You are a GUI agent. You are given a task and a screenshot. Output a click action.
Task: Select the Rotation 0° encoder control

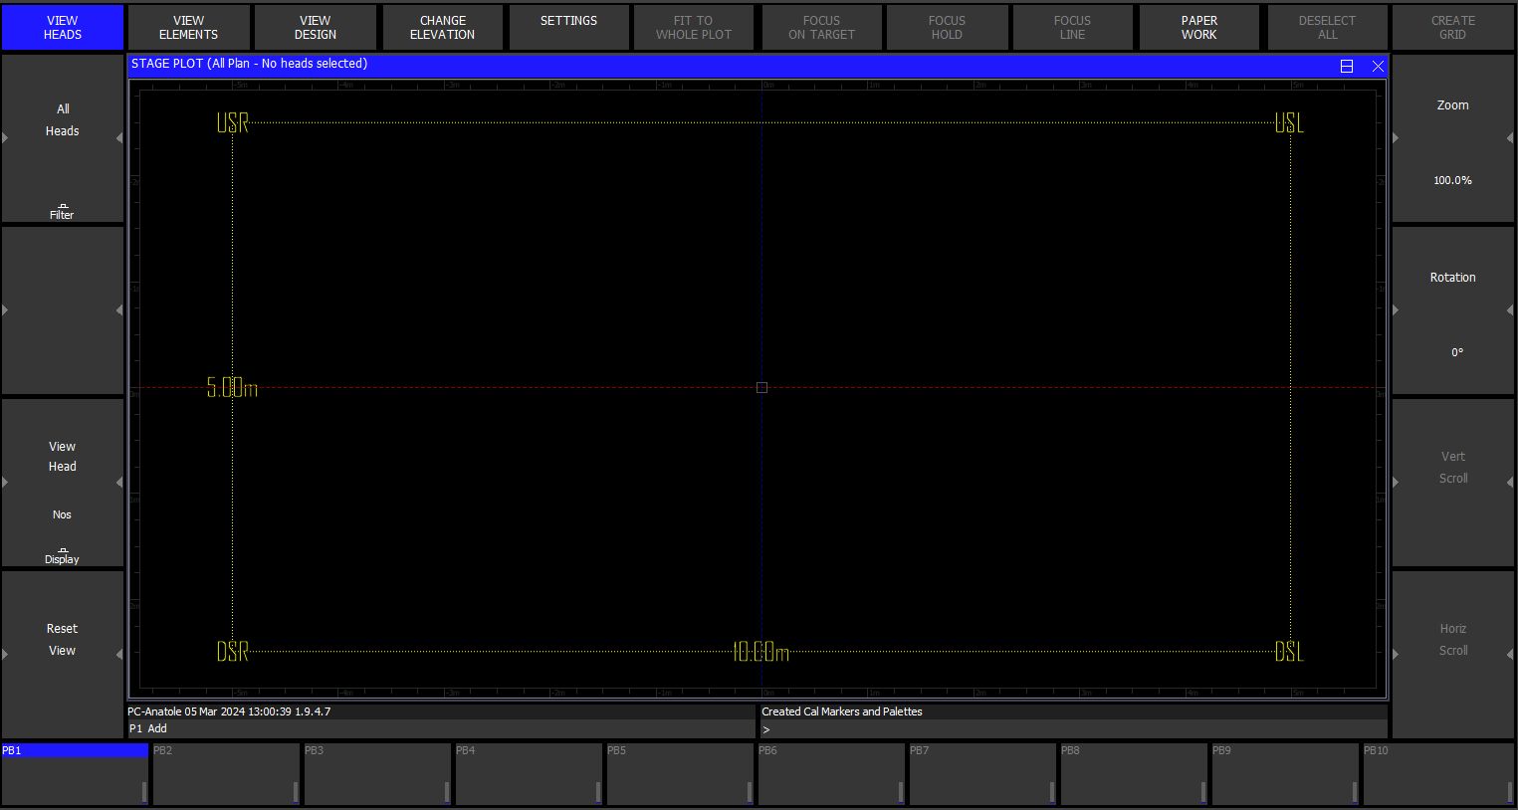pos(1452,311)
